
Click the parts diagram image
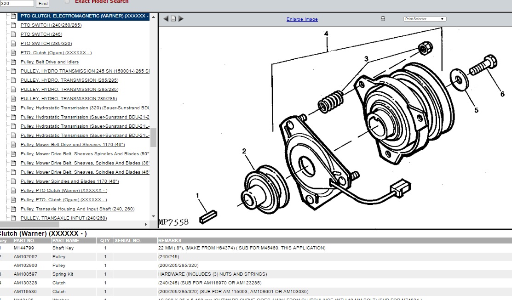335,127
